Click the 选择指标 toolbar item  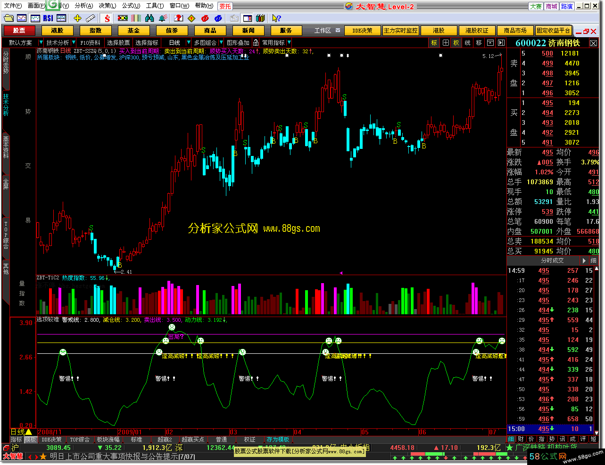pos(147,43)
